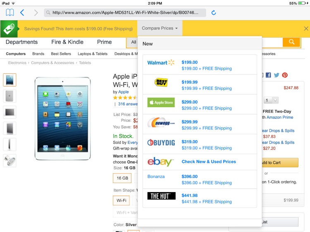Click Computers & Accessories breadcrumb
Viewport: 310px width, 232px height.
coord(52,63)
